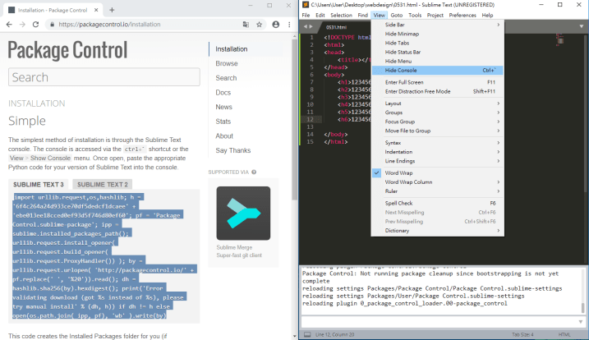Bookmark this page with the star icon
Viewport: 589px width, 340px height.
click(x=260, y=25)
